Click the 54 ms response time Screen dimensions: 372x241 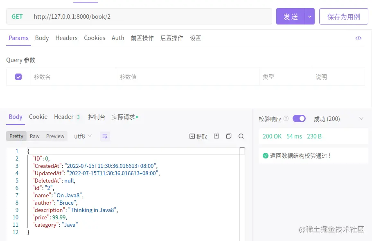click(294, 136)
